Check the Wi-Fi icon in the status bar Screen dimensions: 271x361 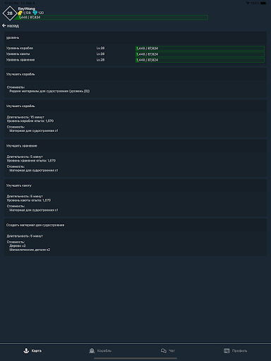tap(248, 3)
